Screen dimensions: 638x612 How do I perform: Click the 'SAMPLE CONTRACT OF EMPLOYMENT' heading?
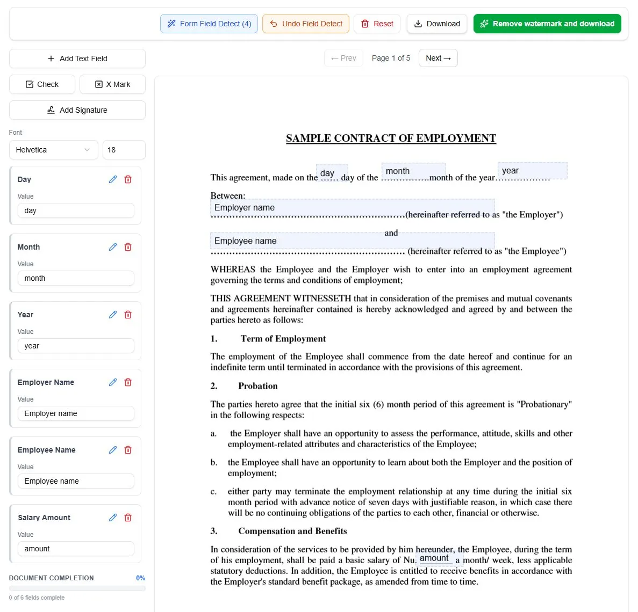[x=391, y=138]
